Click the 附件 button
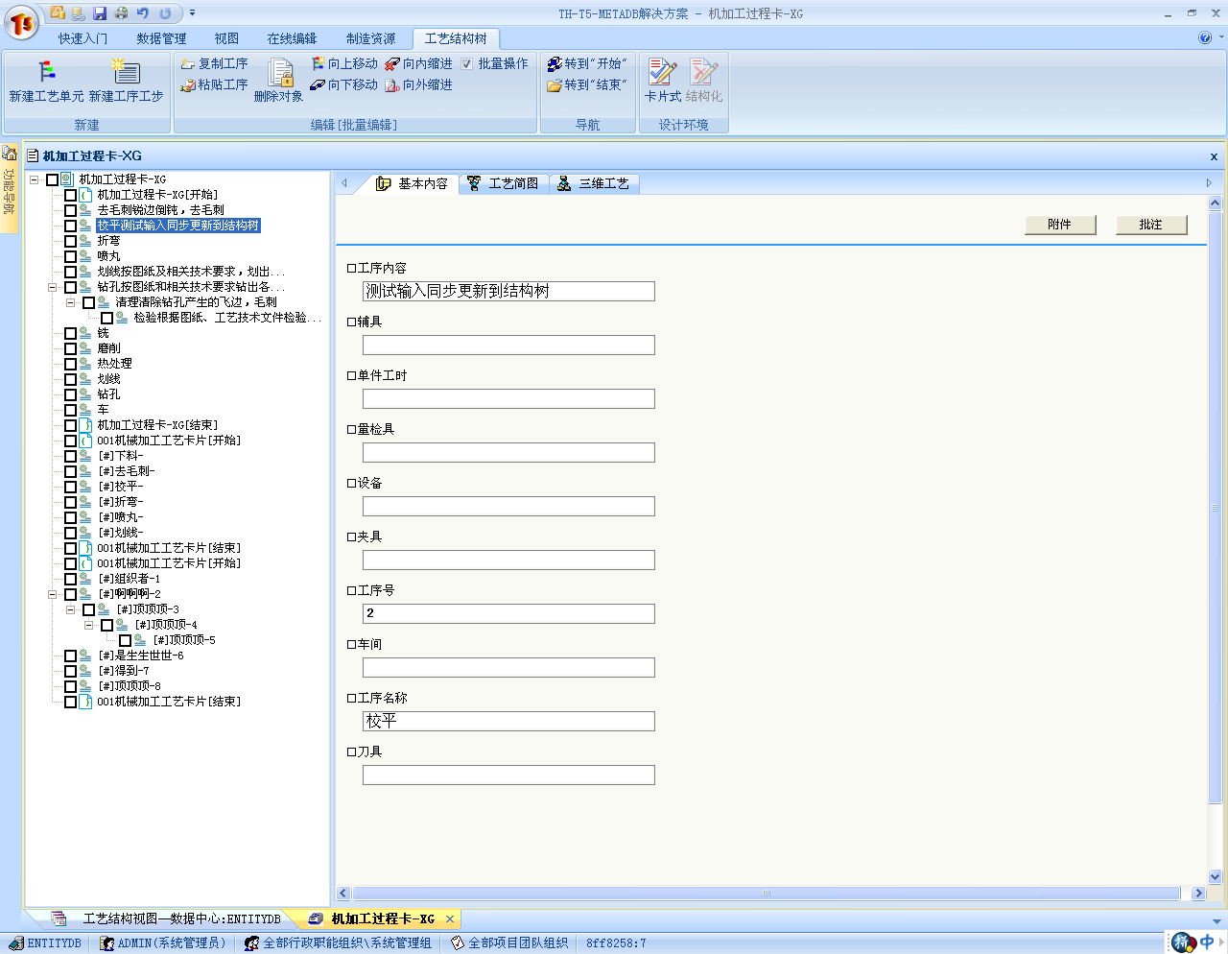This screenshot has width=1228, height=954. (x=1060, y=225)
